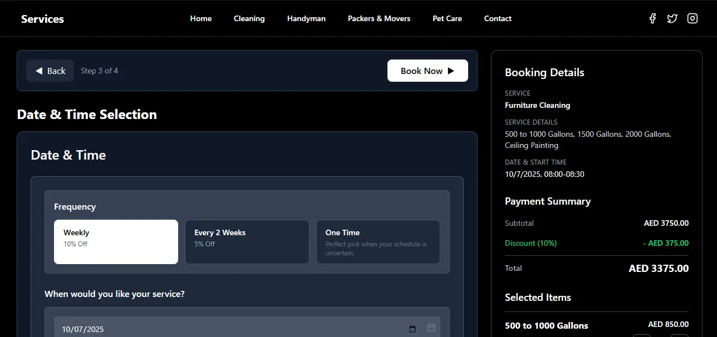Viewport: 717px width, 337px height.
Task: Click the Step 3 of 4 progress indicator
Action: tap(100, 71)
